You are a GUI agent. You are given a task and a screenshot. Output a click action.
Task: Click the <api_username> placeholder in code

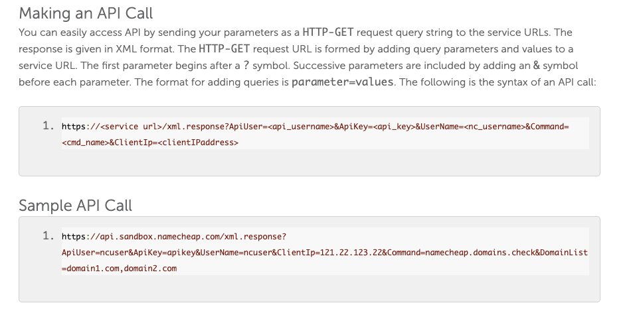(301, 127)
